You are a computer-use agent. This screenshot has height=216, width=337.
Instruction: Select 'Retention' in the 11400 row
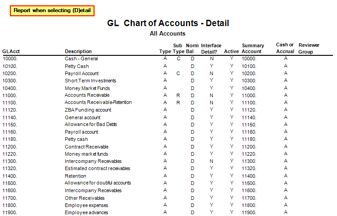[76, 176]
